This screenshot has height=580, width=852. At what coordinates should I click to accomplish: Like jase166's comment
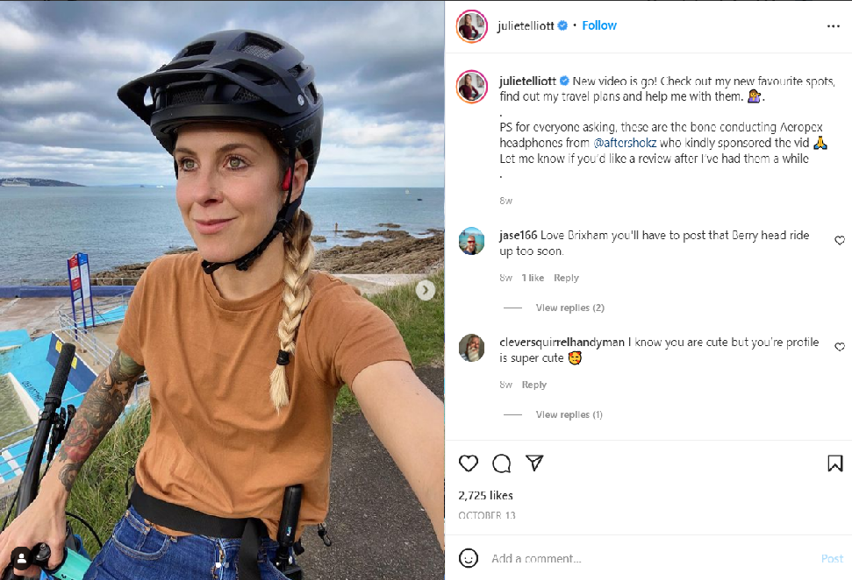[840, 241]
